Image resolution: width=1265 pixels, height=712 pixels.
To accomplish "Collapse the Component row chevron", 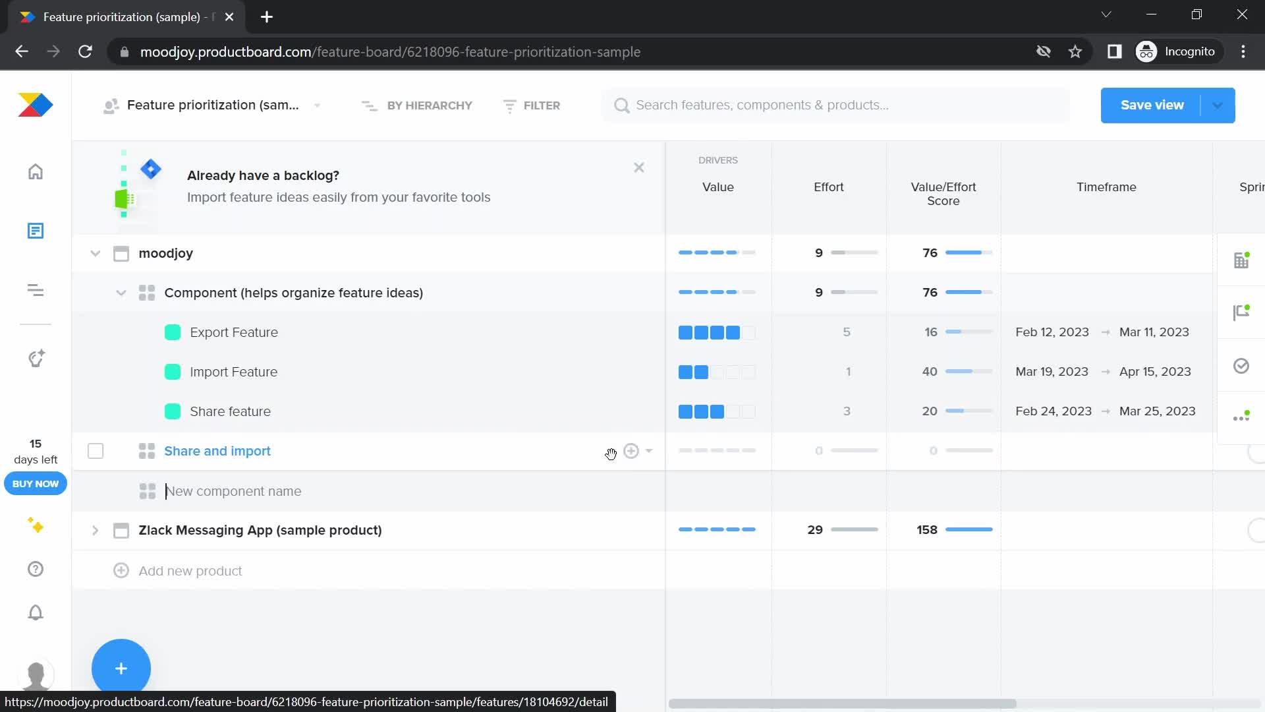I will click(x=121, y=293).
